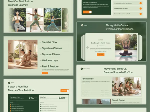Open the trainer photo in prayer tree pose
Viewport: 150px width, 112px height.
pyautogui.click(x=17, y=20)
